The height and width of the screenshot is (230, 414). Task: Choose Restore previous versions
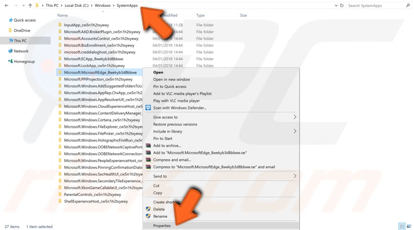(175, 124)
